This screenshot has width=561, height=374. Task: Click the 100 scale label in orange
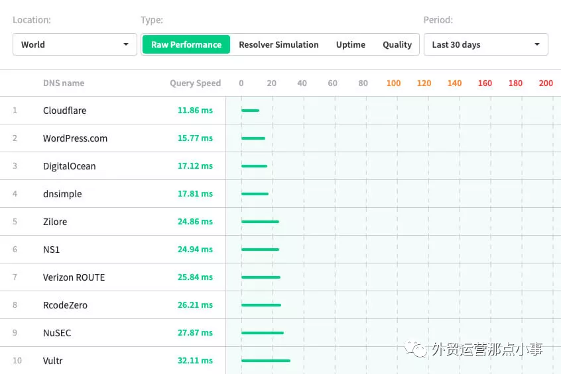click(393, 83)
